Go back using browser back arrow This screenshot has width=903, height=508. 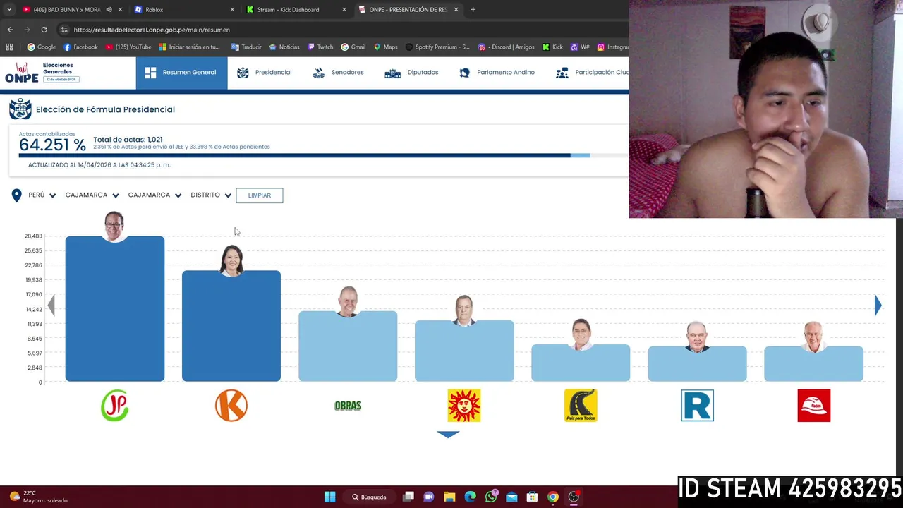(x=10, y=30)
